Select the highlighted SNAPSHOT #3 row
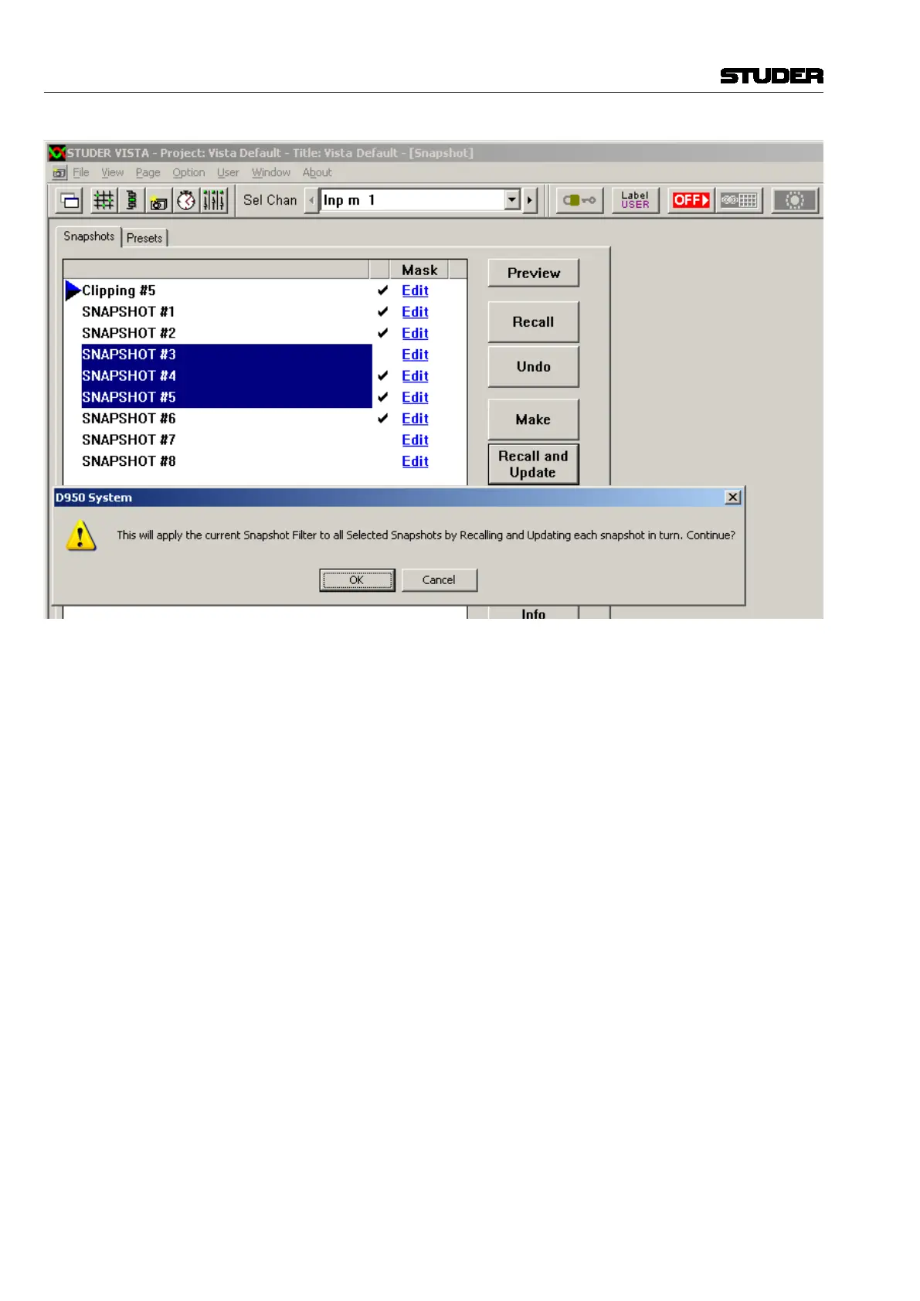This screenshot has height=1301, width=920. click(226, 355)
